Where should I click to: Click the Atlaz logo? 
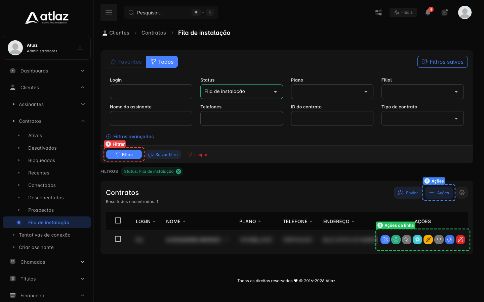(47, 17)
